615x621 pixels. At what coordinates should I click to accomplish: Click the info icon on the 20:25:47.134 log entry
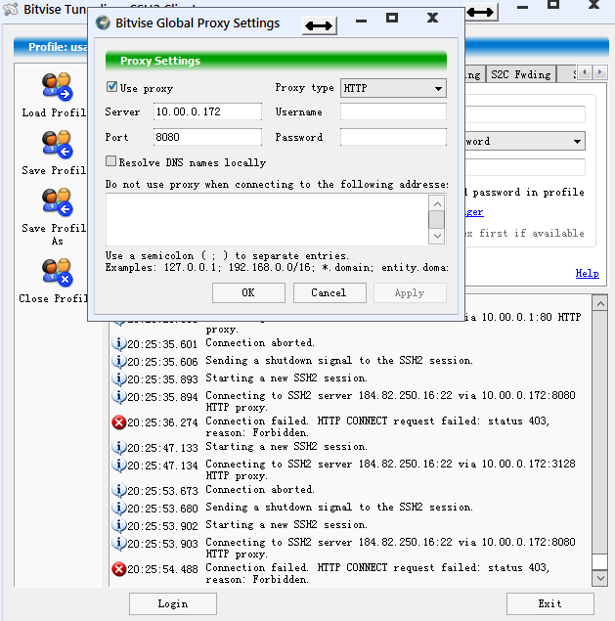[x=119, y=465]
